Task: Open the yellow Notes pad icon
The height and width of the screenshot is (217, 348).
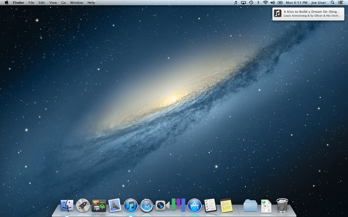Action: [x=226, y=205]
